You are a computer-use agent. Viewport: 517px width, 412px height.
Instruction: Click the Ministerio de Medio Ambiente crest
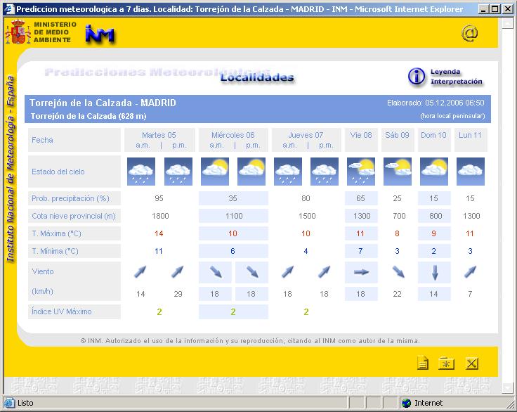[x=17, y=32]
